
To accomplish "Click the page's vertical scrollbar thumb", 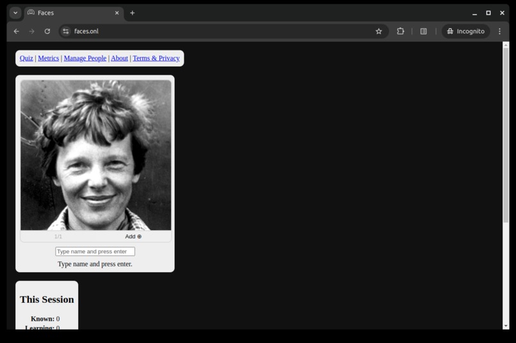I will pos(506,135).
